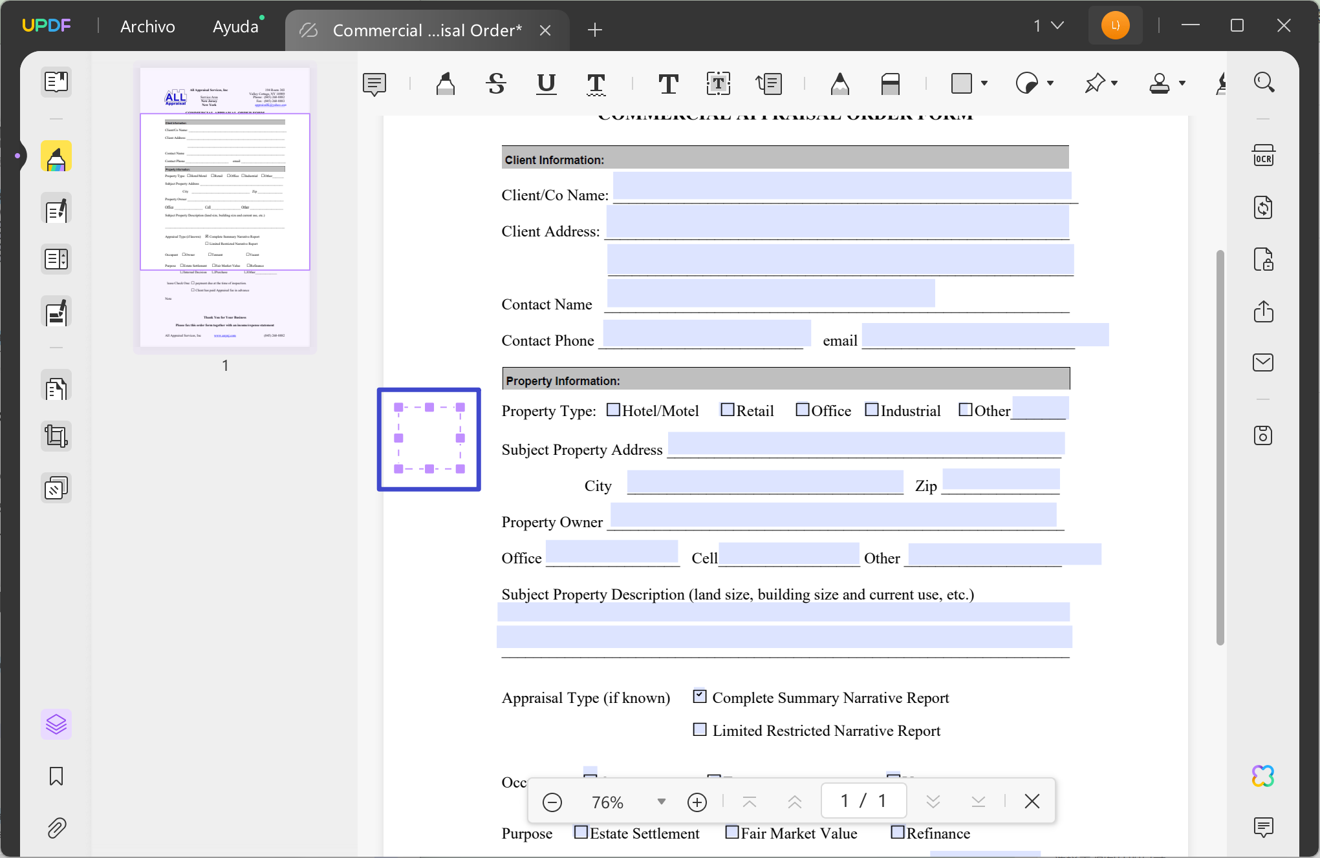Open the Search magnifier icon
This screenshot has width=1320, height=858.
(1264, 83)
